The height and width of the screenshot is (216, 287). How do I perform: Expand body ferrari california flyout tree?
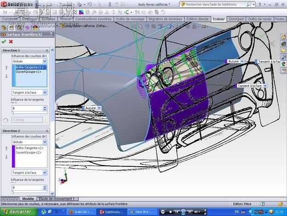tap(57, 26)
